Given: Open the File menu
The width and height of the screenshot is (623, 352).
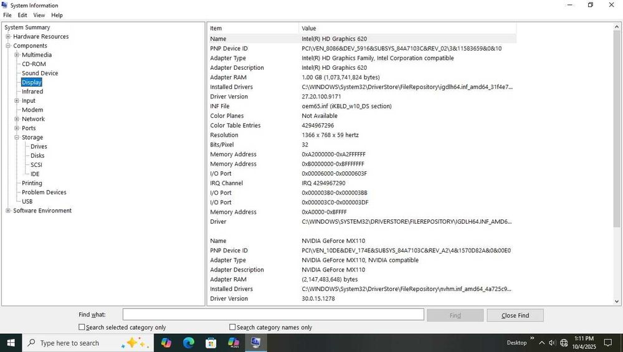Looking at the screenshot, I should (x=7, y=15).
